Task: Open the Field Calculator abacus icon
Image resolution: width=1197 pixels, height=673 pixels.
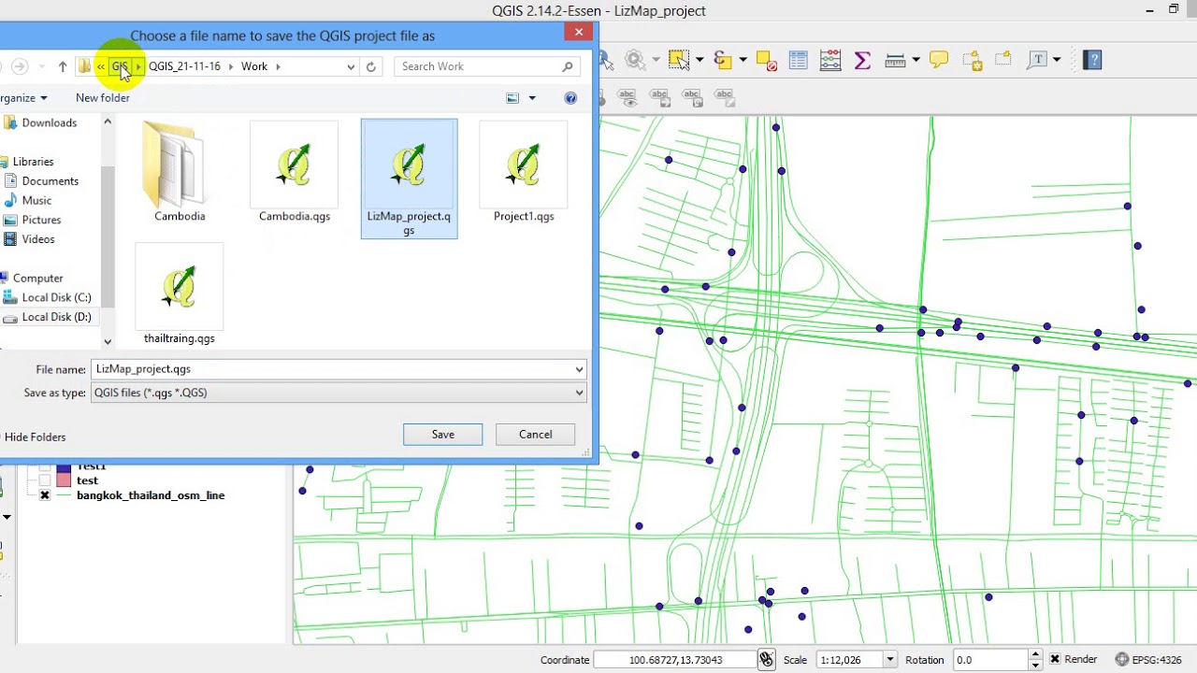Action: [x=830, y=60]
